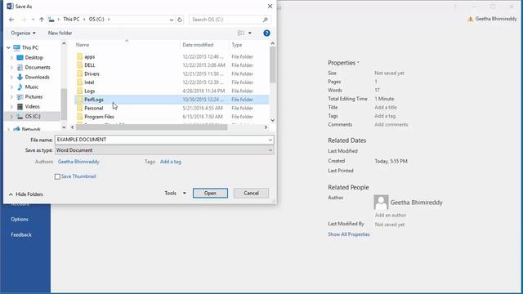The image size is (523, 294).
Task: Select OS (C:) in navigation pane
Action: point(33,116)
